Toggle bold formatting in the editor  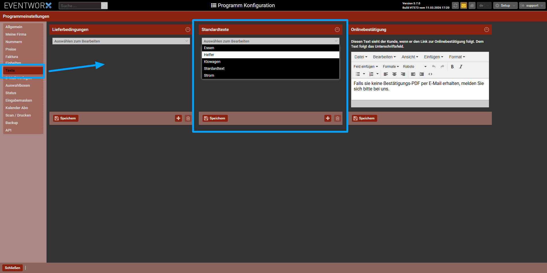(x=452, y=67)
